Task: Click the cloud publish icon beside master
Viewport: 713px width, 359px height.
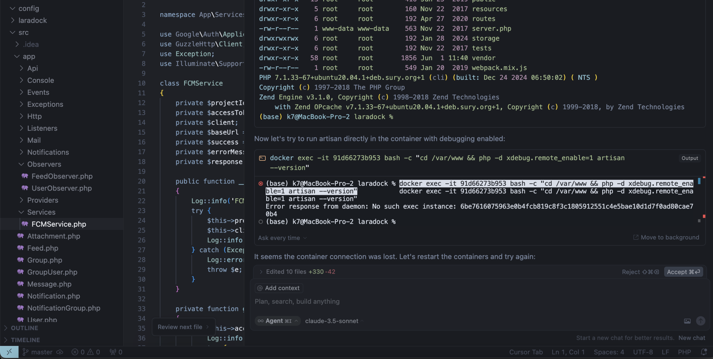Action: pos(60,352)
